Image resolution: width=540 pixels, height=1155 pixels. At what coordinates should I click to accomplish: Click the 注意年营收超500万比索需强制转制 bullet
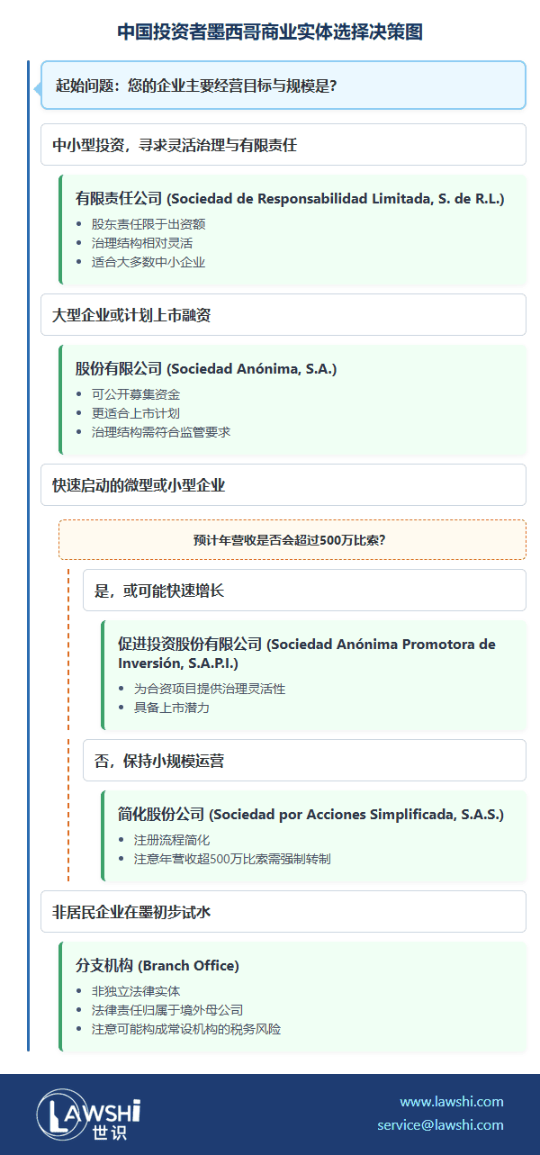[231, 859]
